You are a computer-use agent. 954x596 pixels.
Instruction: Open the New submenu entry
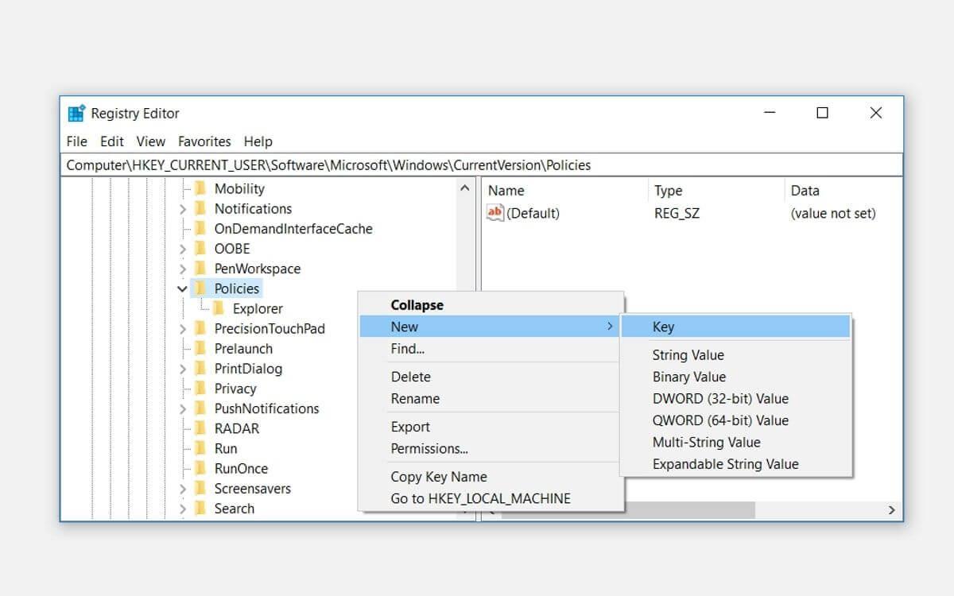(x=491, y=327)
